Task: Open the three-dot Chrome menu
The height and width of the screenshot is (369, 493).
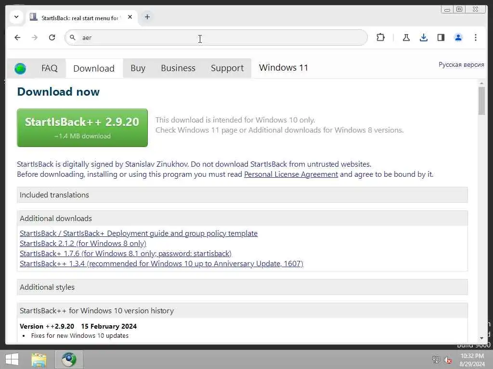Action: pos(475,37)
